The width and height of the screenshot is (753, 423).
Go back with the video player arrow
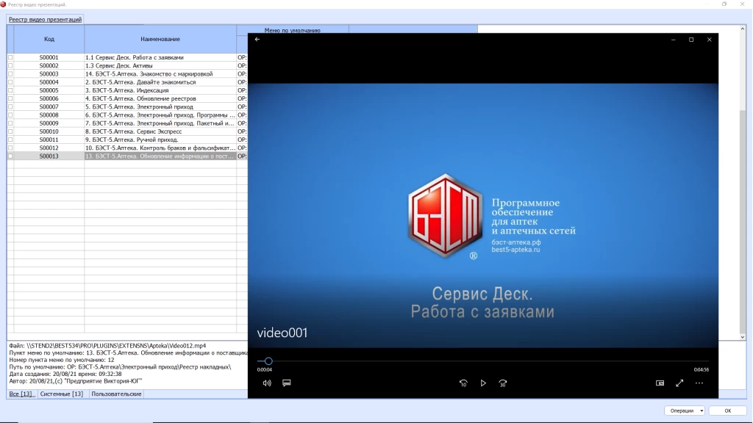pyautogui.click(x=257, y=40)
